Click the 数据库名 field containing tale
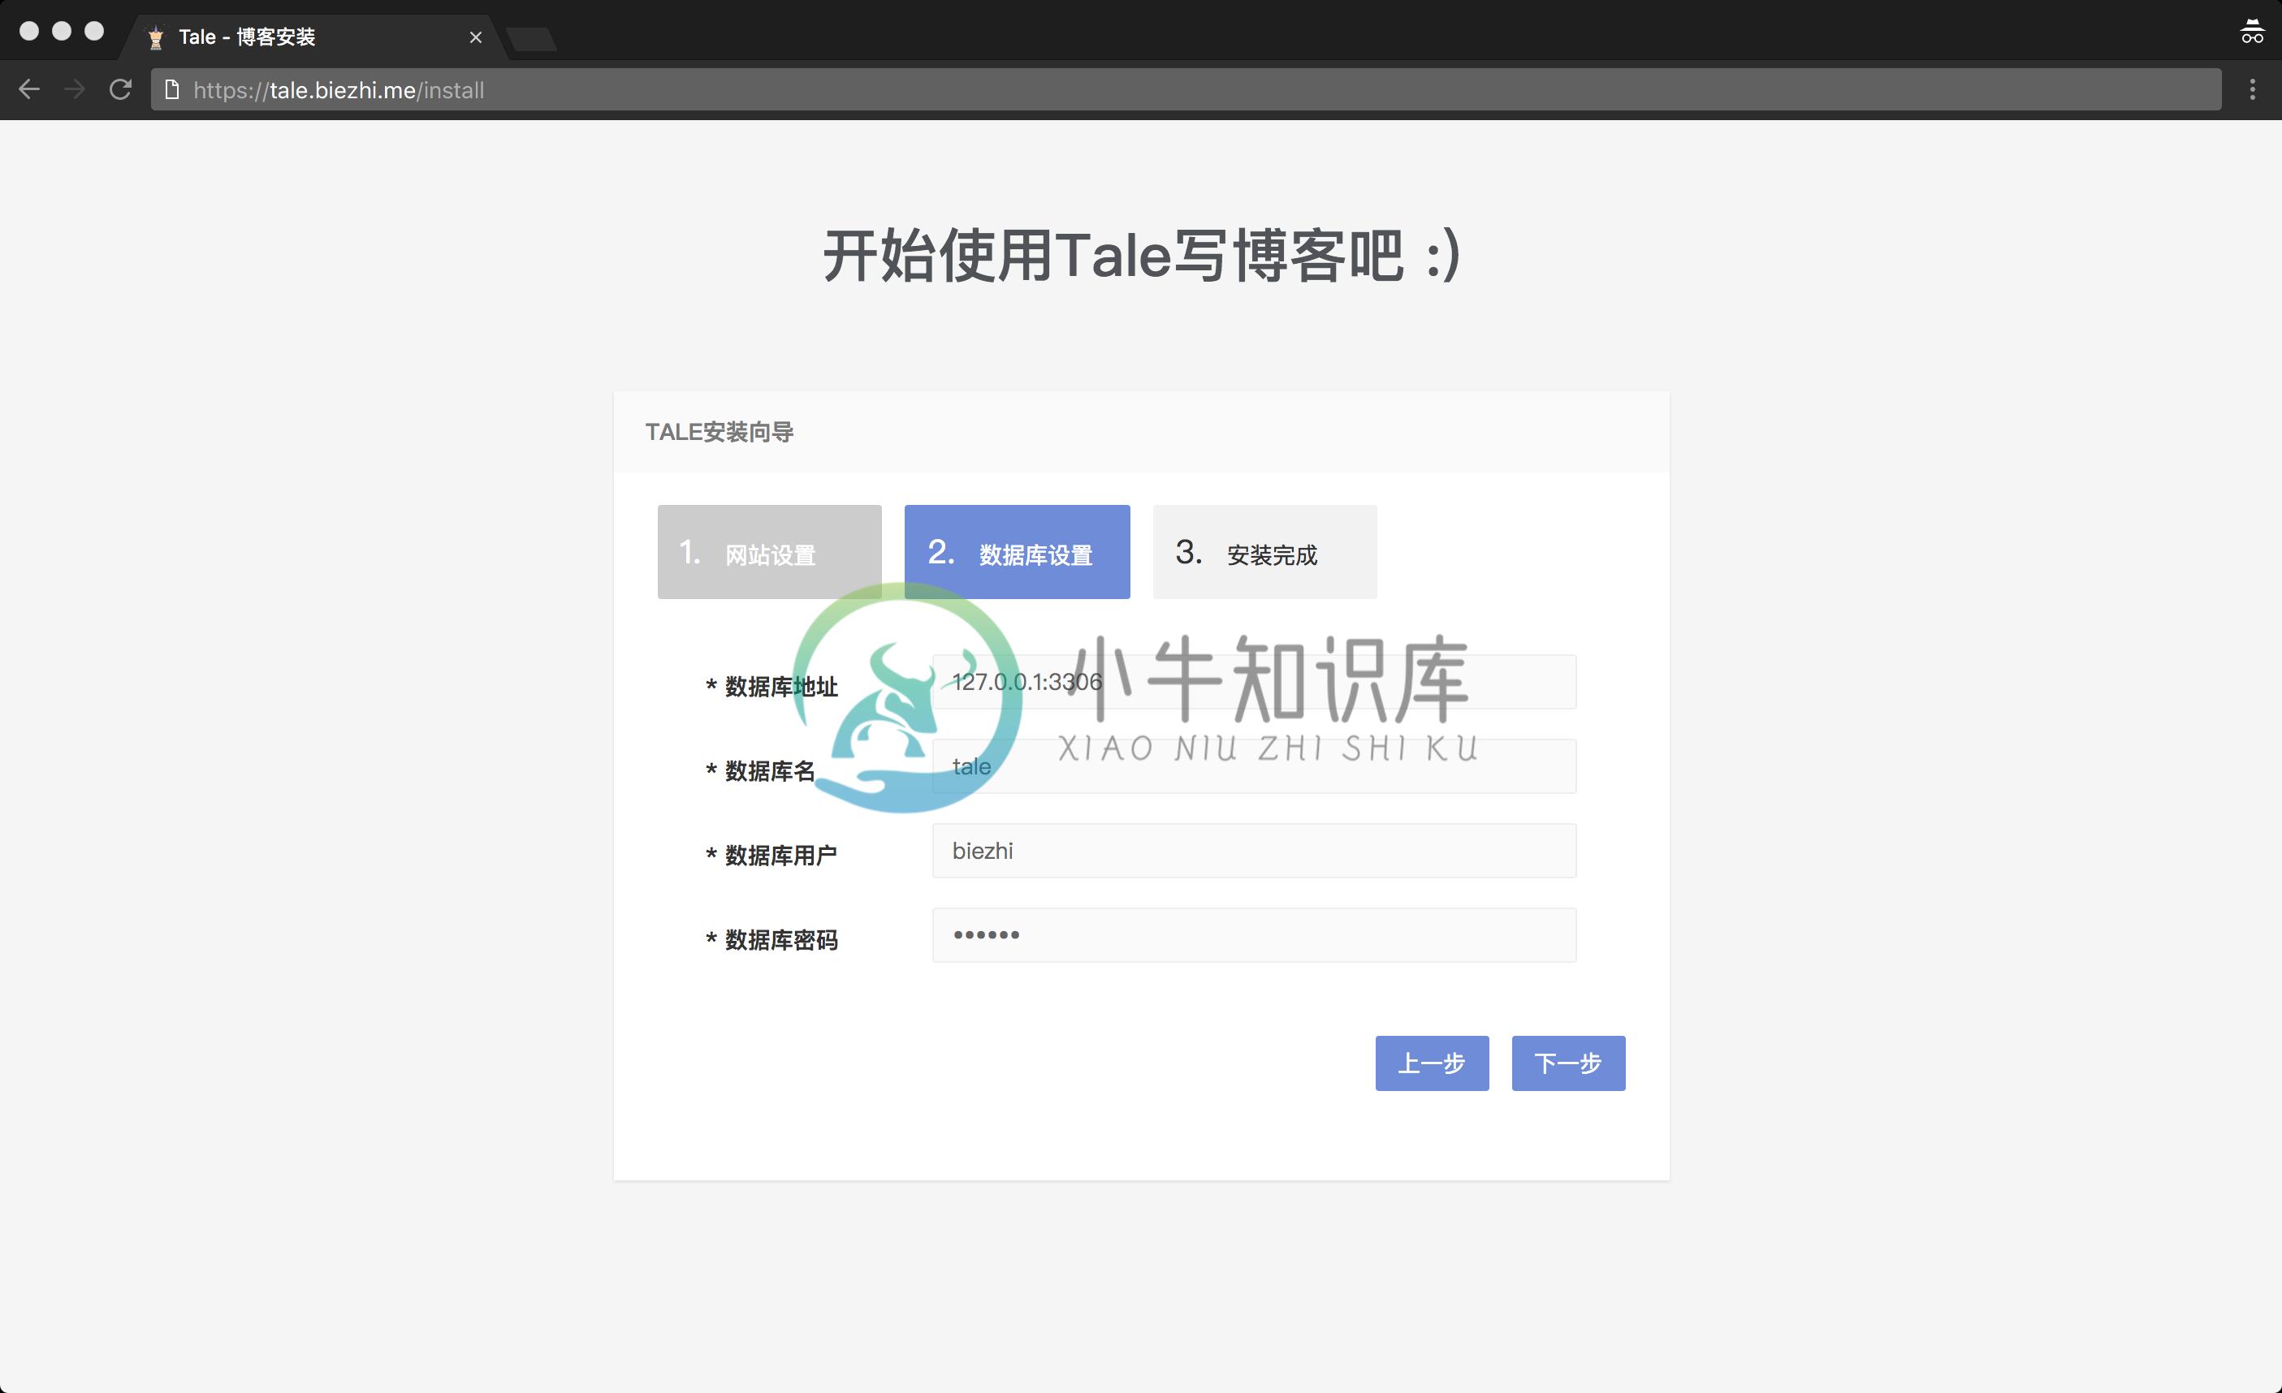The width and height of the screenshot is (2282, 1393). [1254, 766]
